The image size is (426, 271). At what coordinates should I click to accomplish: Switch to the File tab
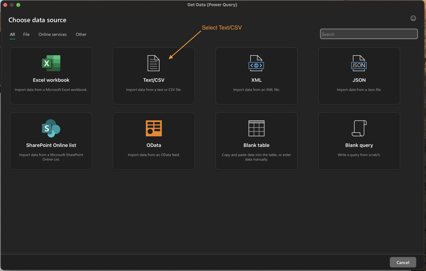(x=26, y=34)
